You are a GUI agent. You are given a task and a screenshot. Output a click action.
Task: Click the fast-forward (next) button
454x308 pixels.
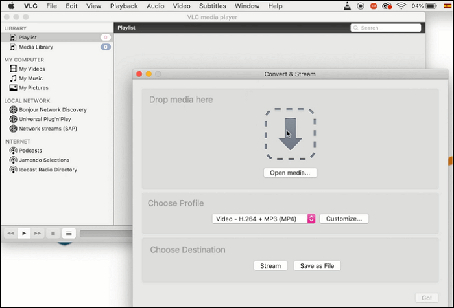pos(38,233)
